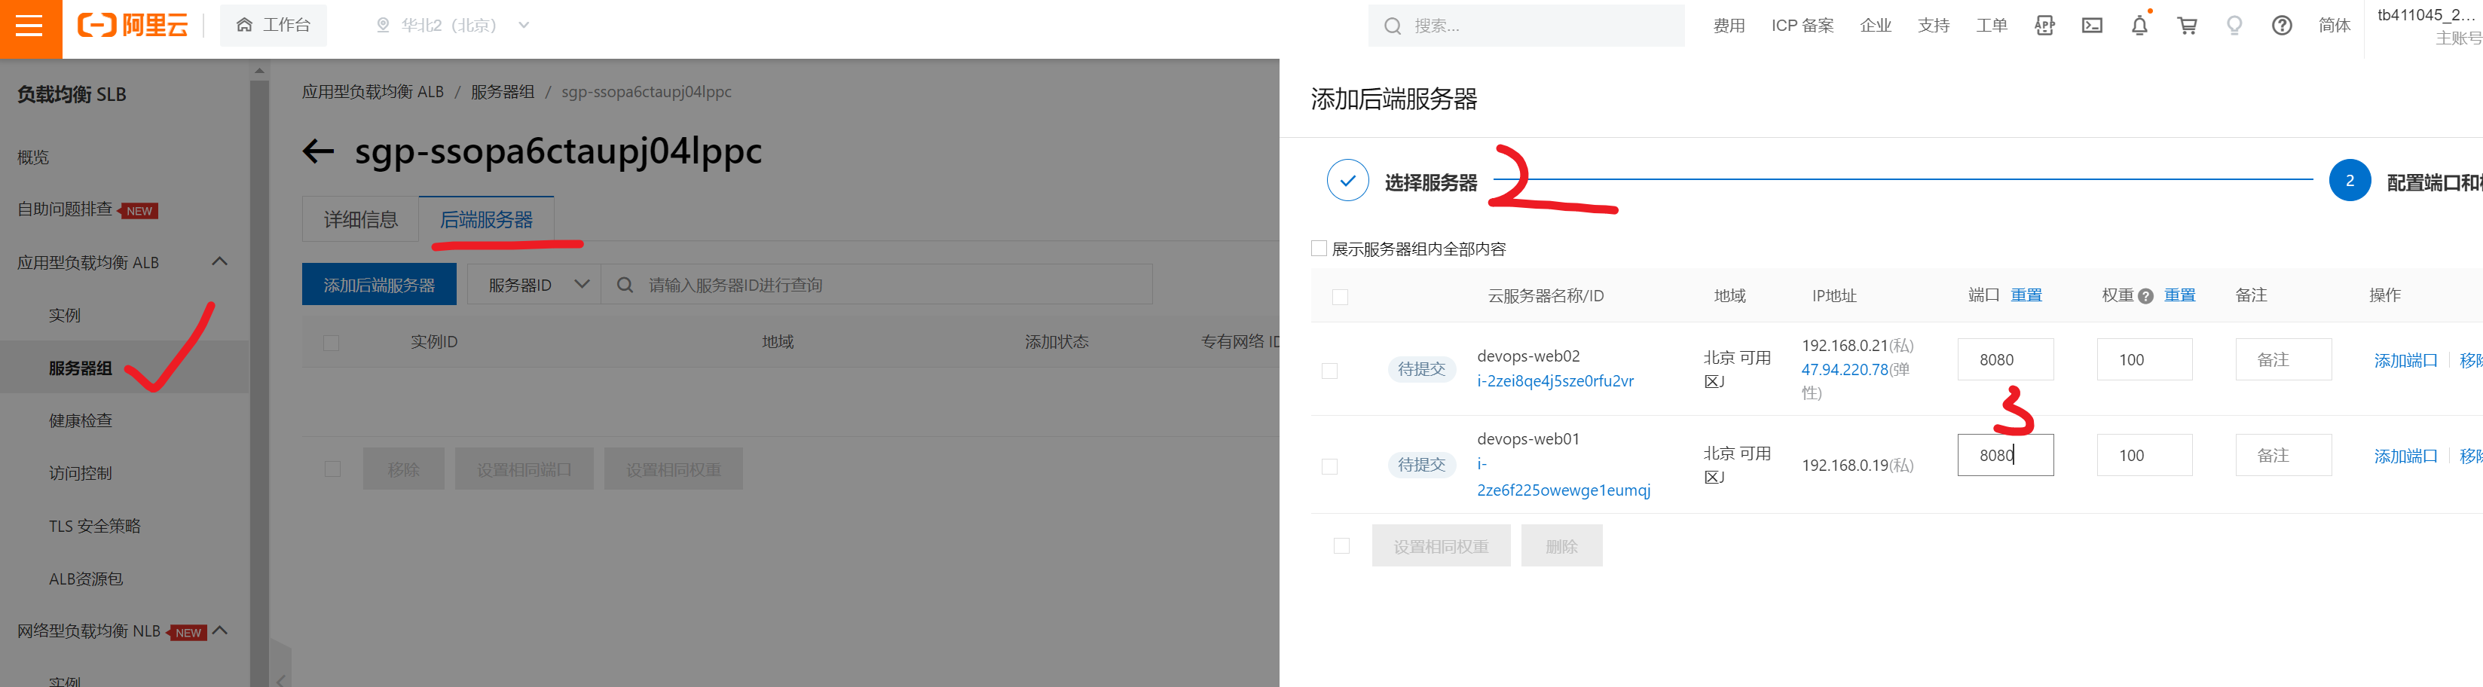
Task: Click the lightbulb suggestions icon
Action: (x=2234, y=26)
